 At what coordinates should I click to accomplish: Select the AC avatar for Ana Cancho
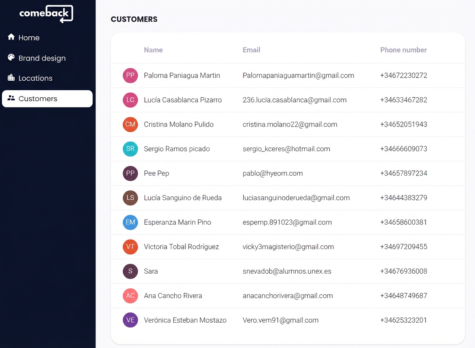tap(130, 296)
